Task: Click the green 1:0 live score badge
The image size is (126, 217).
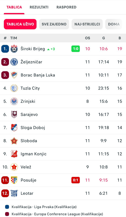Action: (76, 49)
